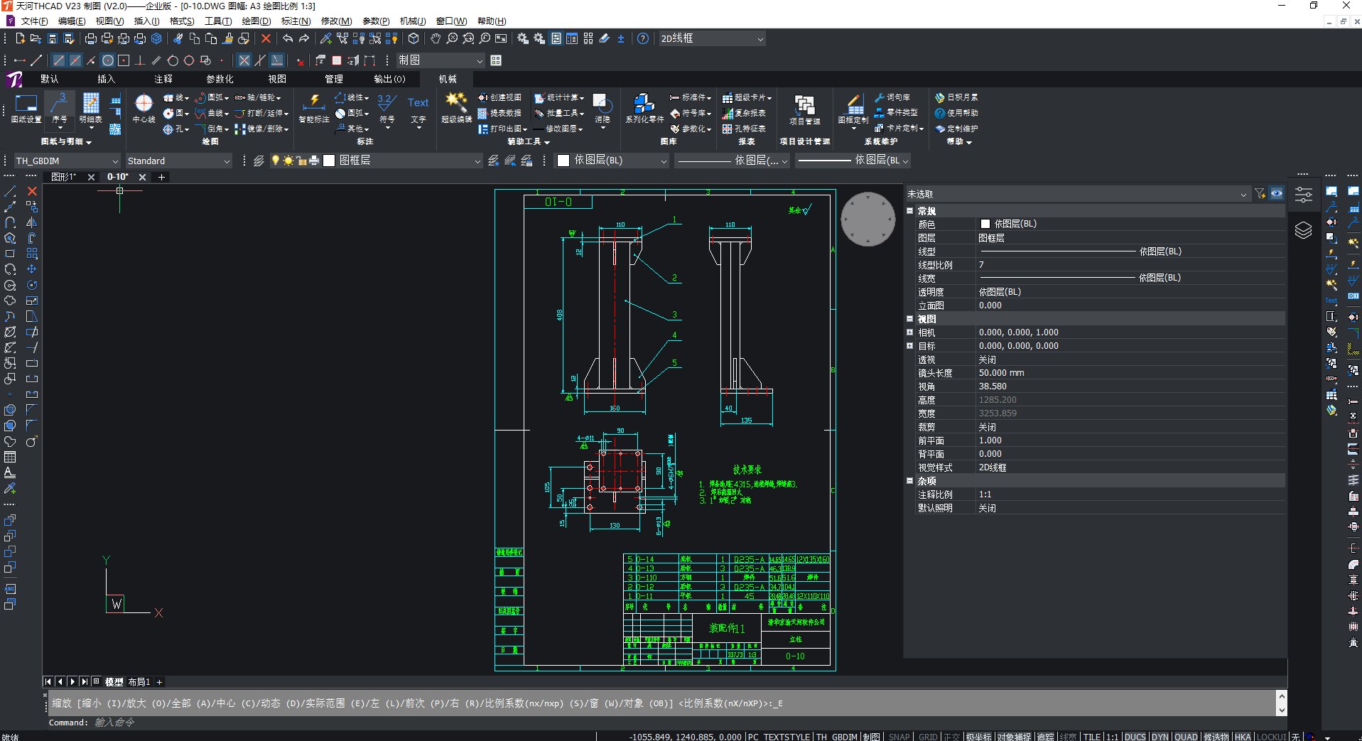Switch to the 参数化 ribbon tab
Image resolution: width=1362 pixels, height=741 pixels.
[x=220, y=79]
